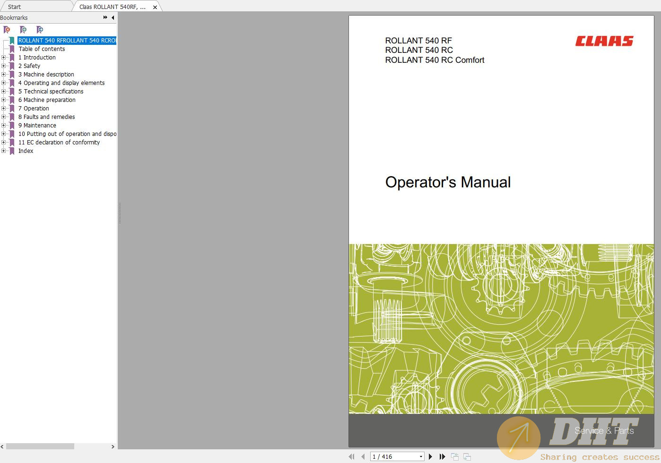661x463 pixels.
Task: Click the bookmarks scrollbar right arrow
Action: pos(113,446)
